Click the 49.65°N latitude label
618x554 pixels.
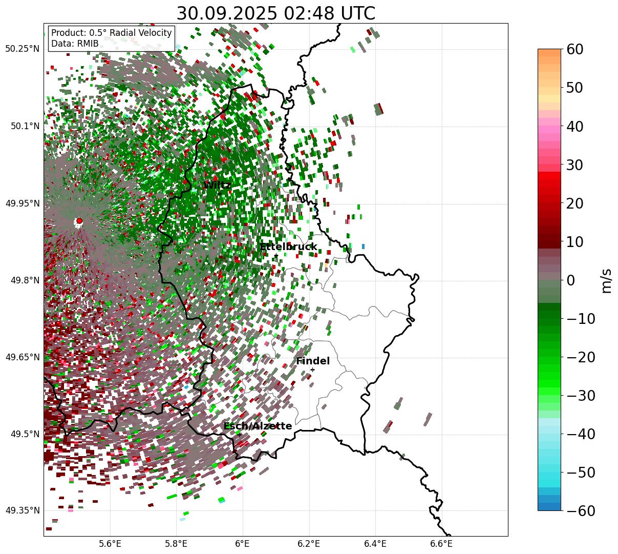[x=22, y=357]
